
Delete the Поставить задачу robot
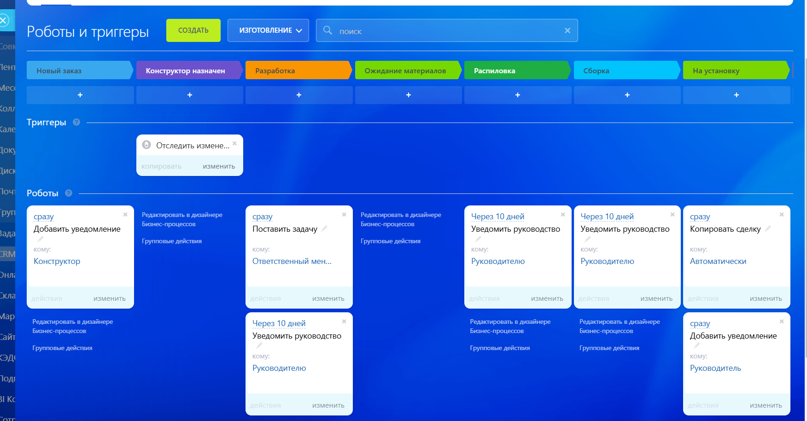pyautogui.click(x=344, y=214)
